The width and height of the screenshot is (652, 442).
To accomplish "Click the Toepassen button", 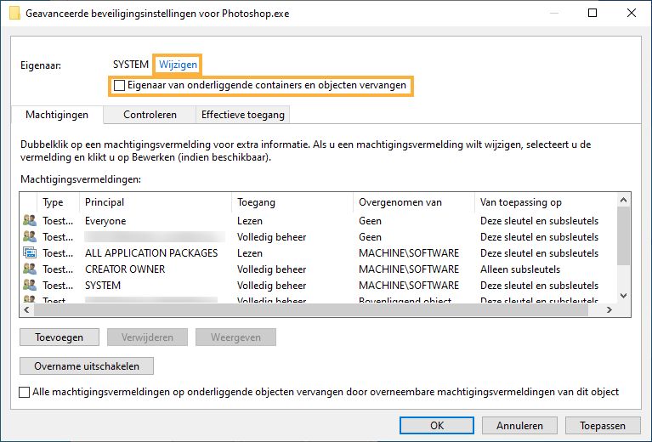I will (603, 425).
